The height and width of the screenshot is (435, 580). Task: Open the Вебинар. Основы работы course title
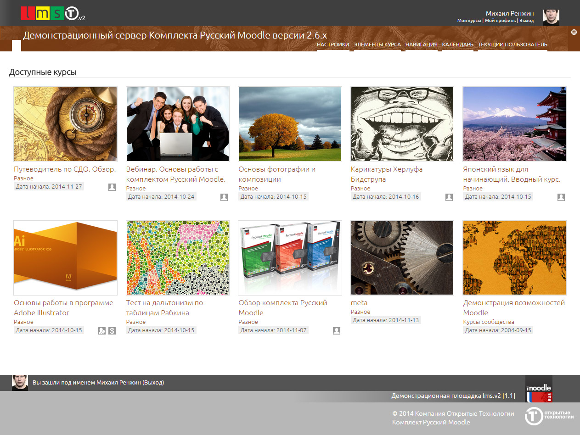pyautogui.click(x=176, y=174)
